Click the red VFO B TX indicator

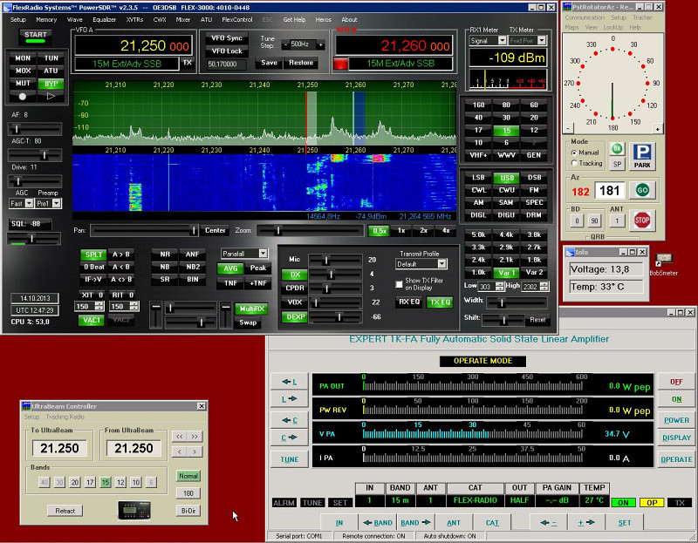coord(340,64)
